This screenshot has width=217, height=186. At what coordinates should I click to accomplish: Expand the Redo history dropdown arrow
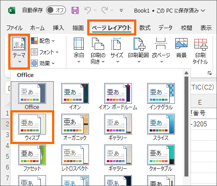112,10
